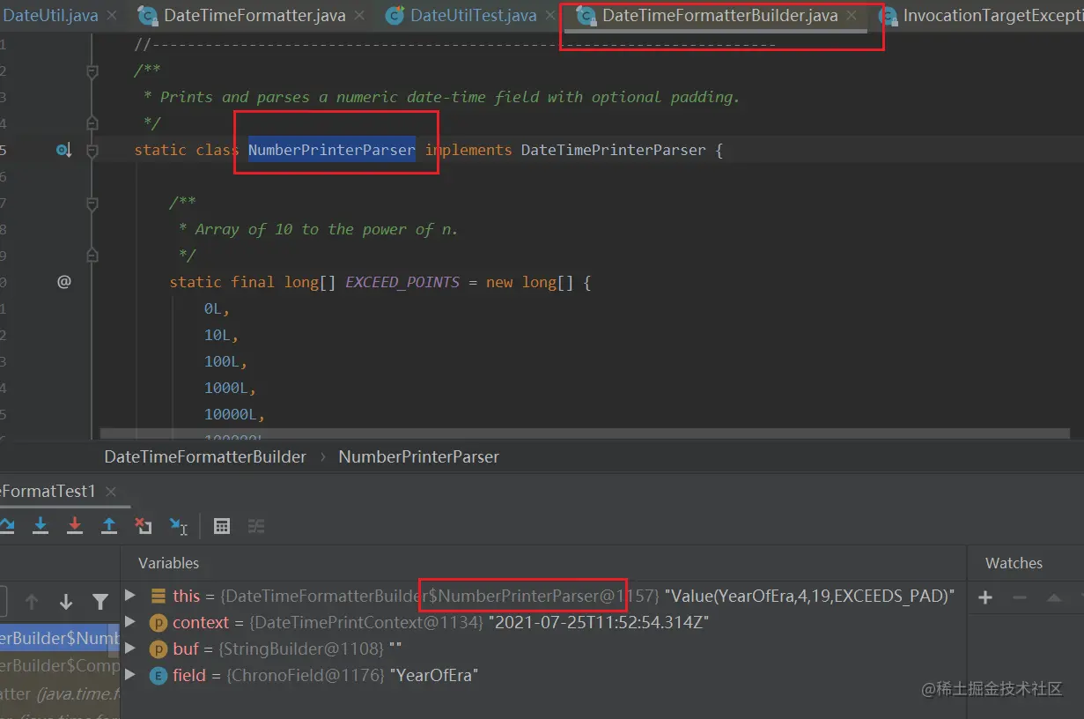Screen dimensions: 1084x719
Task: Close DateTimeFormatterBuilder.java tab
Action: [852, 16]
